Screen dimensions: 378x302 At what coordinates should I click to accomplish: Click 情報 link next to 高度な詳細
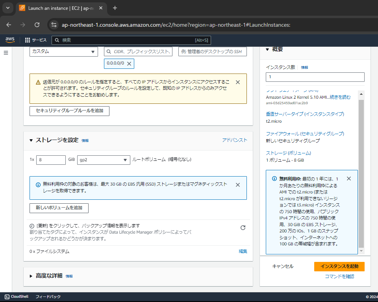click(x=69, y=276)
